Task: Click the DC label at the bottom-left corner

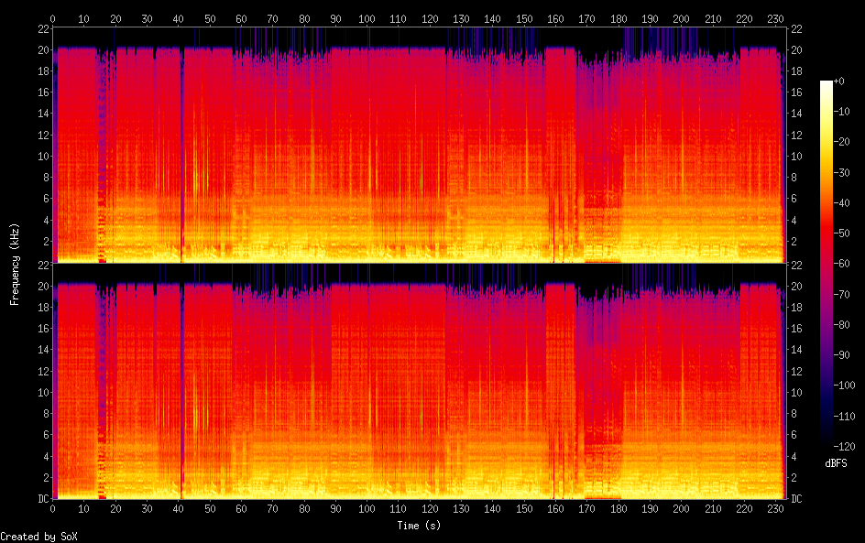Action: click(42, 499)
